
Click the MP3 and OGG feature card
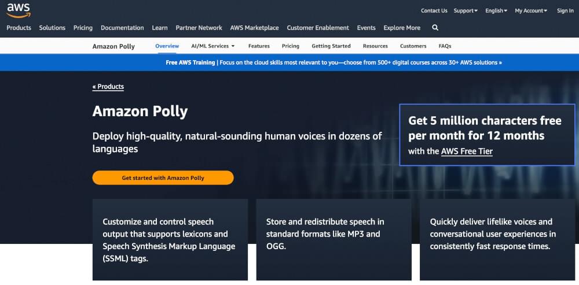tap(334, 240)
